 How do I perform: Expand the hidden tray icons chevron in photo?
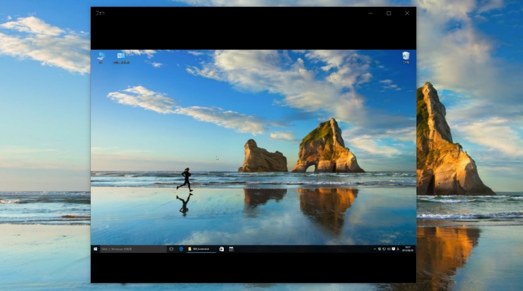click(x=374, y=249)
